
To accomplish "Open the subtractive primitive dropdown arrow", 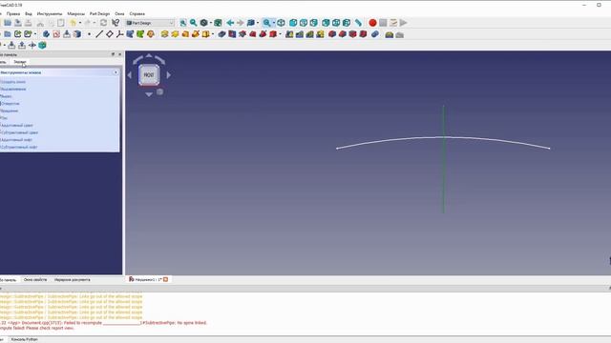I will point(280,34).
